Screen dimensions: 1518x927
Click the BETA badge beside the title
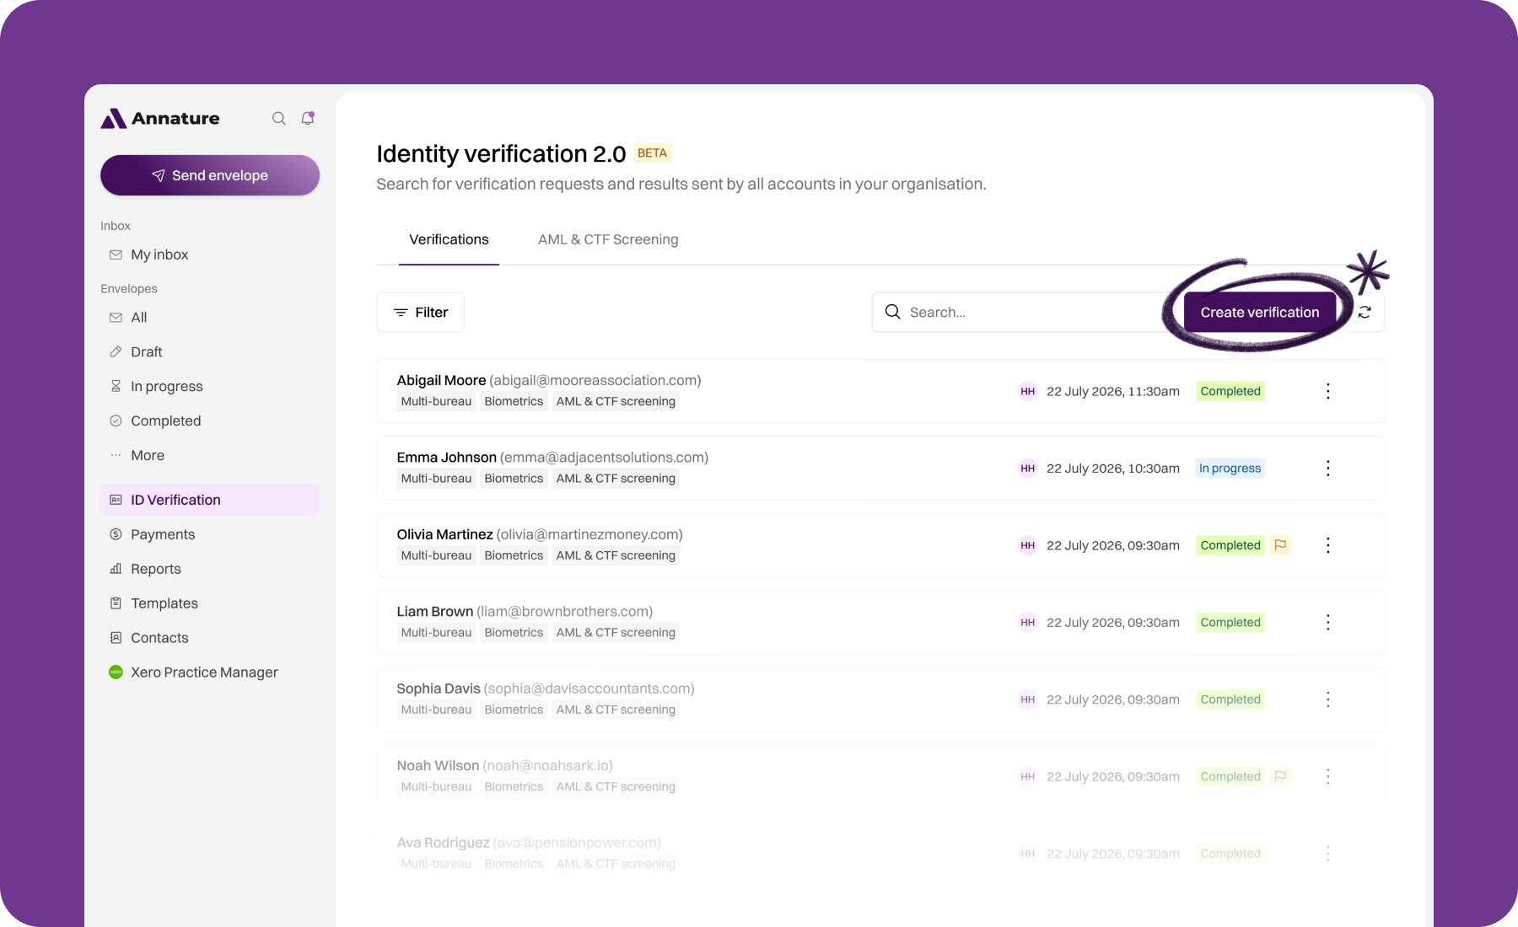(652, 153)
